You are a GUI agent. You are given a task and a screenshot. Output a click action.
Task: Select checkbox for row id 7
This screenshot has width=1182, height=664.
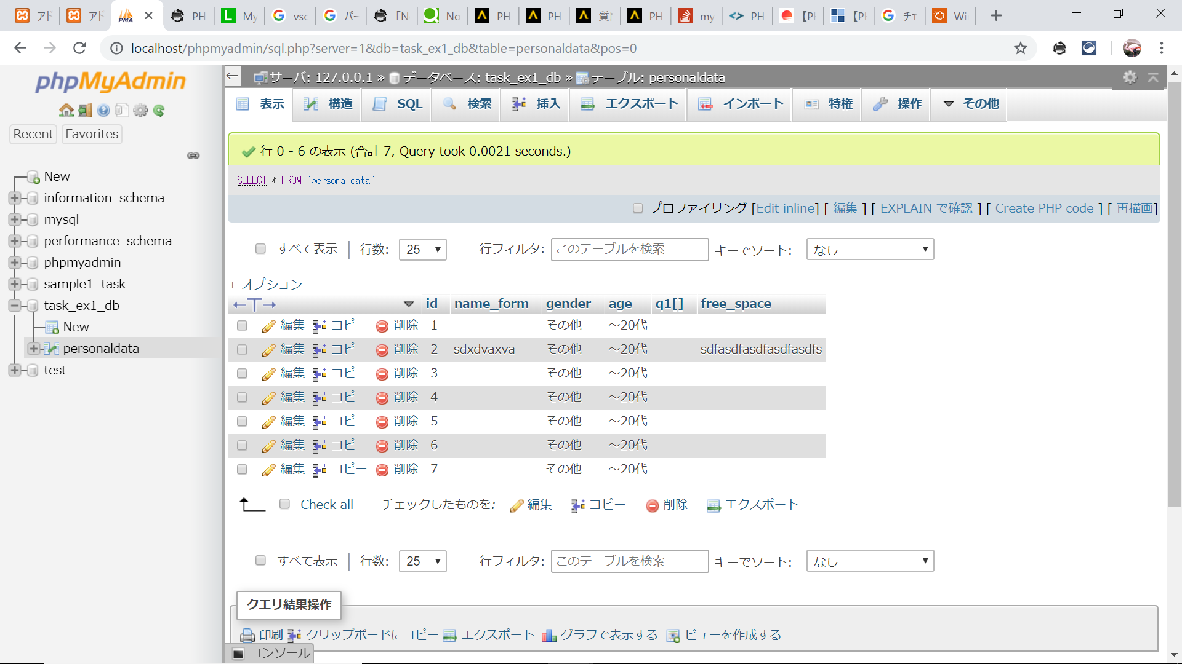click(x=242, y=470)
